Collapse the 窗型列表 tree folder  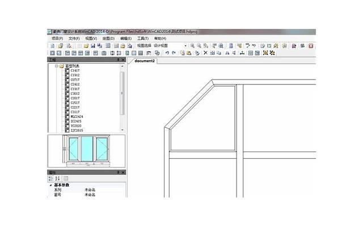coord(56,66)
